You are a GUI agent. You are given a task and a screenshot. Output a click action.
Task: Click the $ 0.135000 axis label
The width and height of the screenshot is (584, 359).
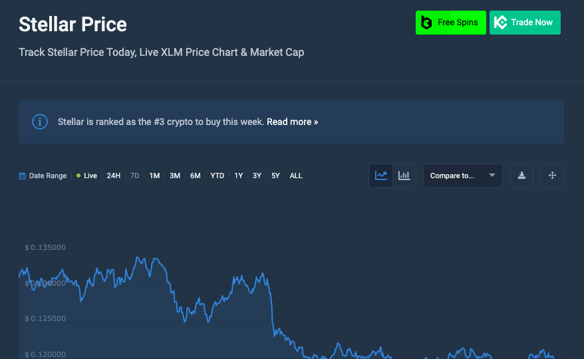(x=45, y=248)
